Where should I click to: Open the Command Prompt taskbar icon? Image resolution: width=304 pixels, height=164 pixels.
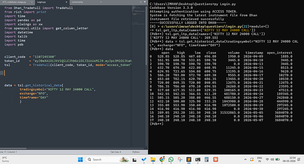[198, 160]
